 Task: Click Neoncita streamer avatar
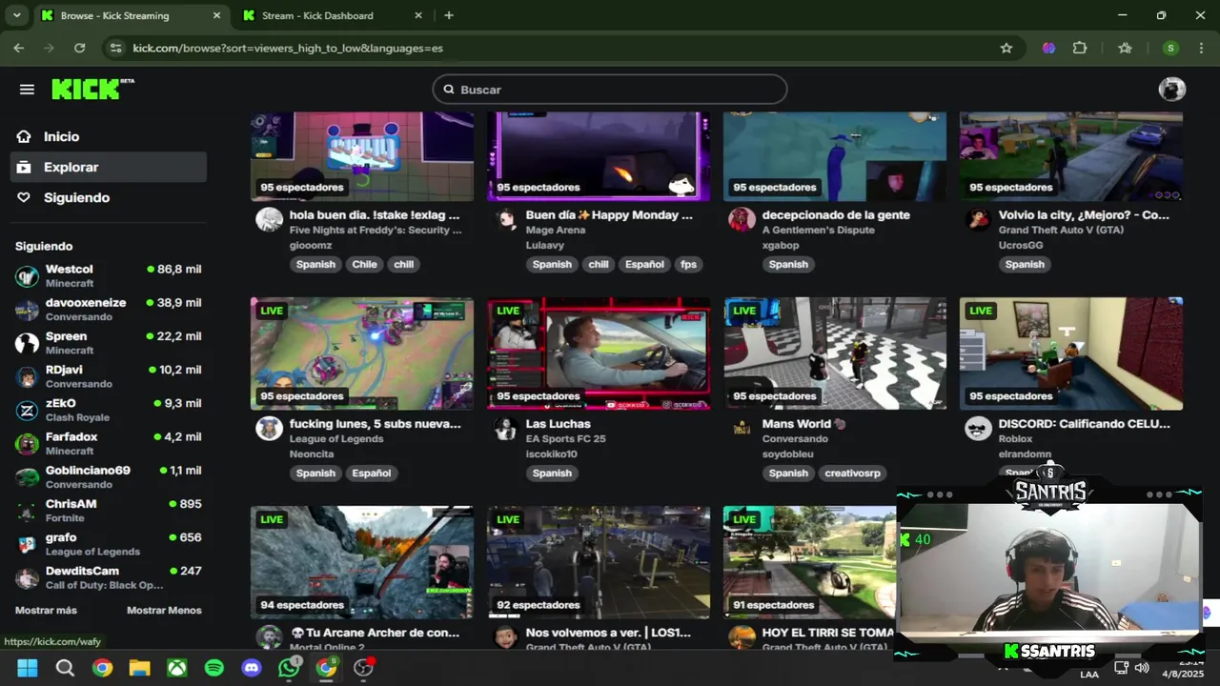pyautogui.click(x=269, y=429)
